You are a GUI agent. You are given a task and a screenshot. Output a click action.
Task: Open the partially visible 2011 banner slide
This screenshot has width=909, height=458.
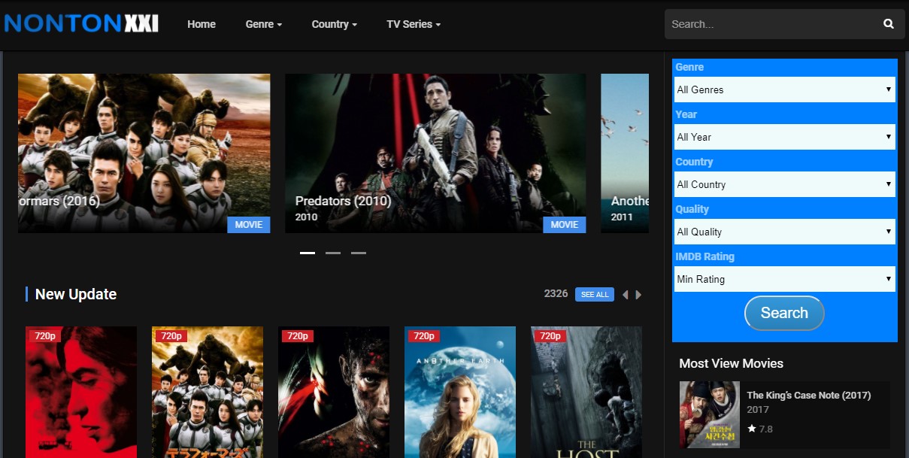pyautogui.click(x=625, y=153)
